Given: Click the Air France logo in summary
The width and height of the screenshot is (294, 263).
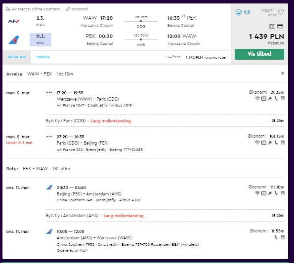Looking at the screenshot, I should click(x=13, y=21).
